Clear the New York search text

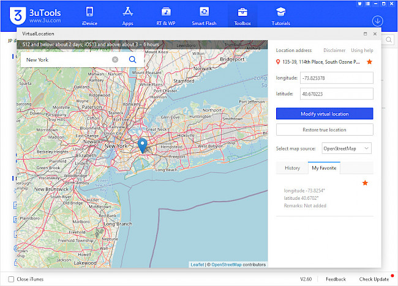coord(115,59)
